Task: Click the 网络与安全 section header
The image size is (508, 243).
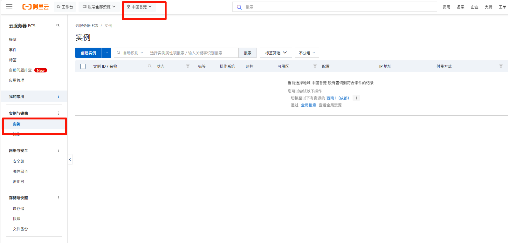Action: tap(18, 151)
